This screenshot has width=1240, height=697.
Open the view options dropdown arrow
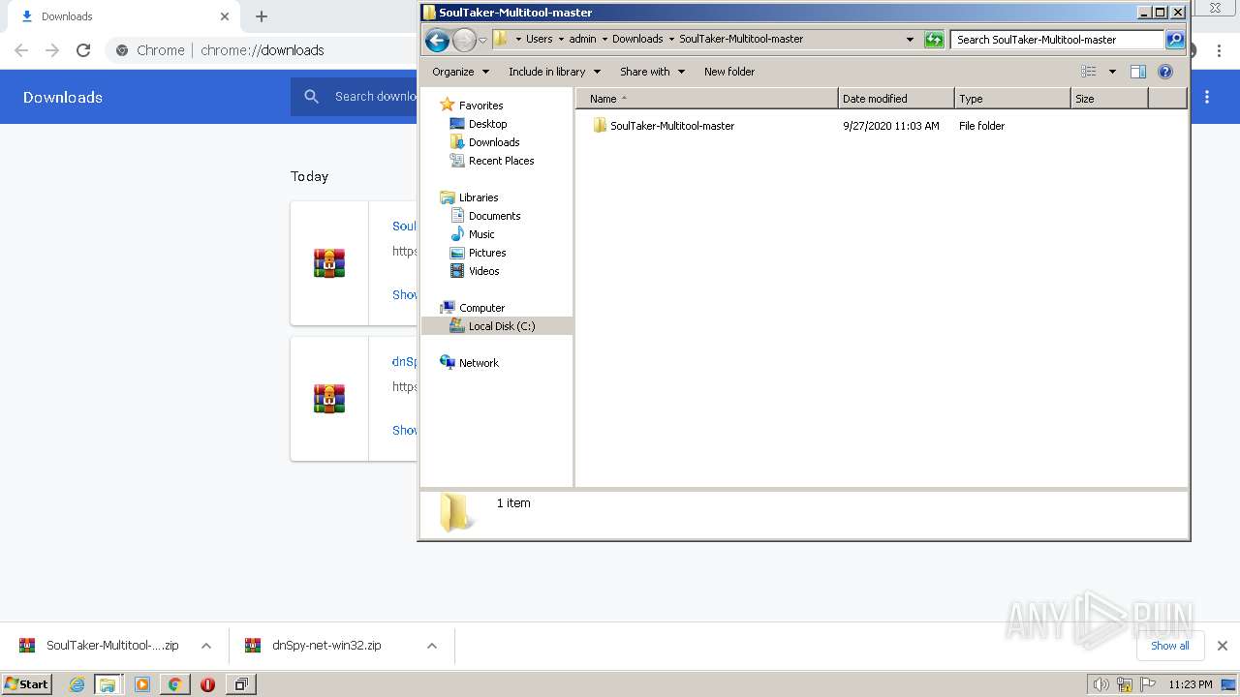[1112, 72]
